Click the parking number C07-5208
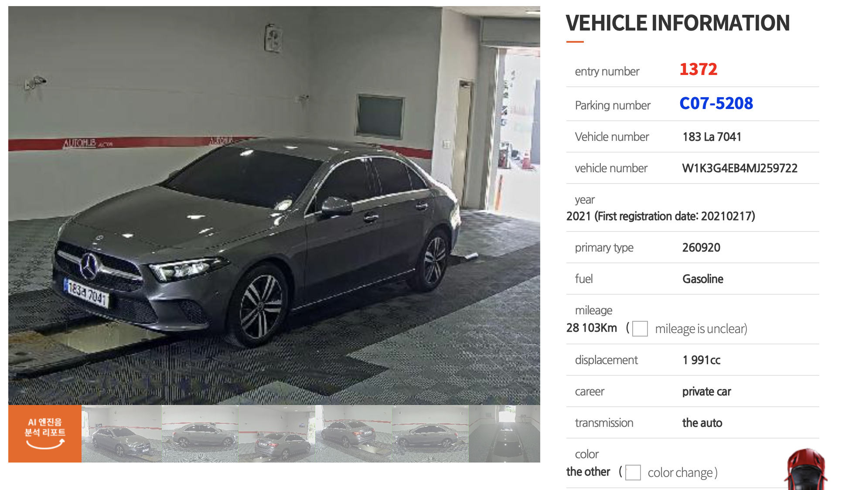 (x=716, y=103)
